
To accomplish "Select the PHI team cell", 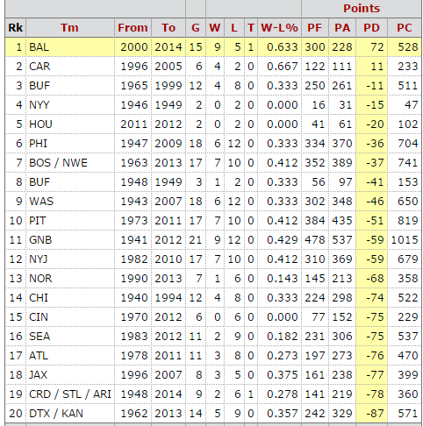I will click(70, 144).
